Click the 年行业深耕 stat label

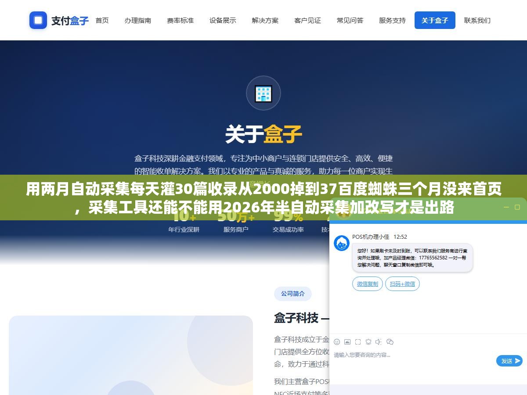tap(184, 230)
